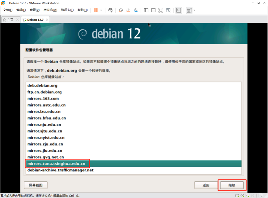The width and height of the screenshot is (268, 198).
Task: Open the 选项卡(T) menu
Action: [68, 10]
